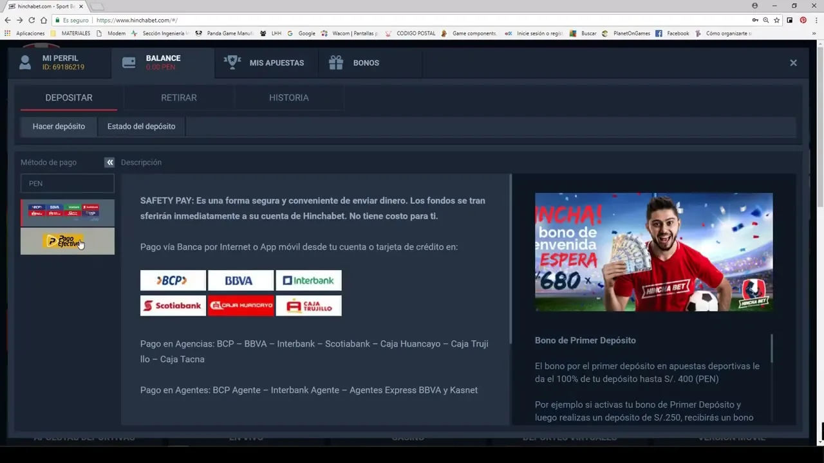This screenshot has width=824, height=463.
Task: Switch to the DEPOSITAR tab
Action: click(69, 98)
